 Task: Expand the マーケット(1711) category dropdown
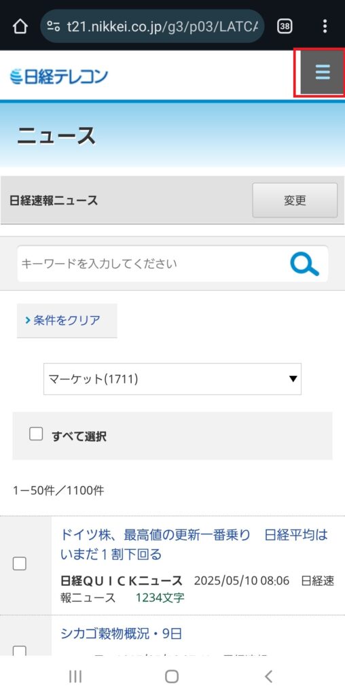click(172, 379)
